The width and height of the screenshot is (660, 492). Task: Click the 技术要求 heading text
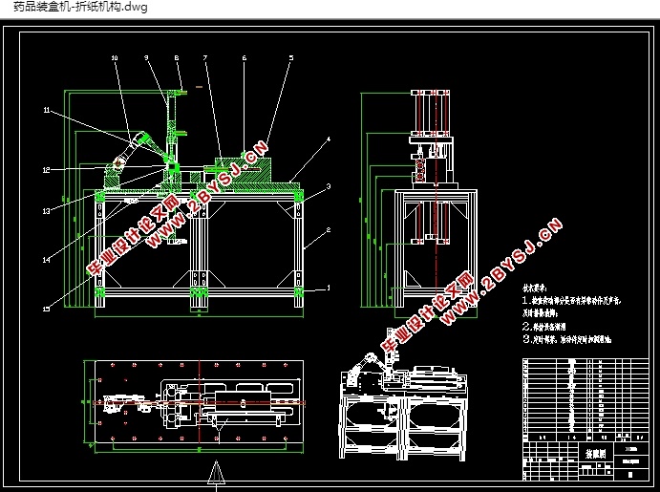point(535,289)
